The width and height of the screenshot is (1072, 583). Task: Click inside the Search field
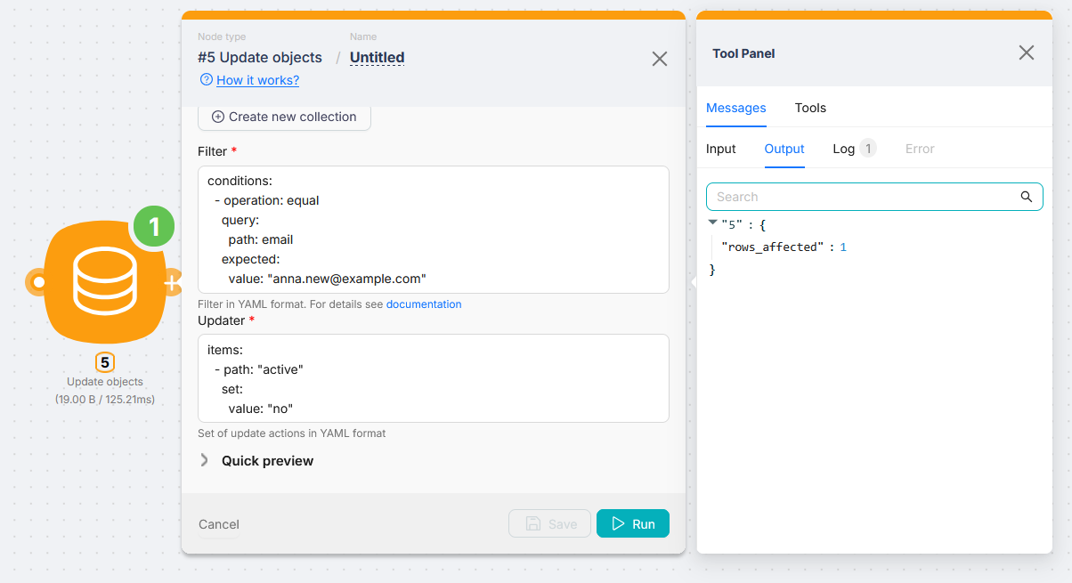pos(855,196)
